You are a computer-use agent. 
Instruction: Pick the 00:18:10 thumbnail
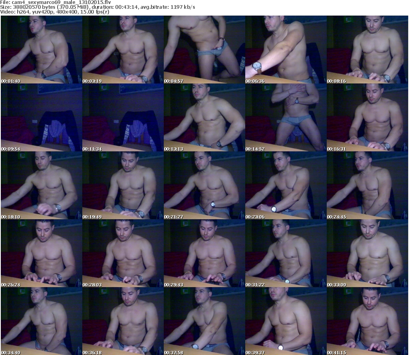click(42, 185)
